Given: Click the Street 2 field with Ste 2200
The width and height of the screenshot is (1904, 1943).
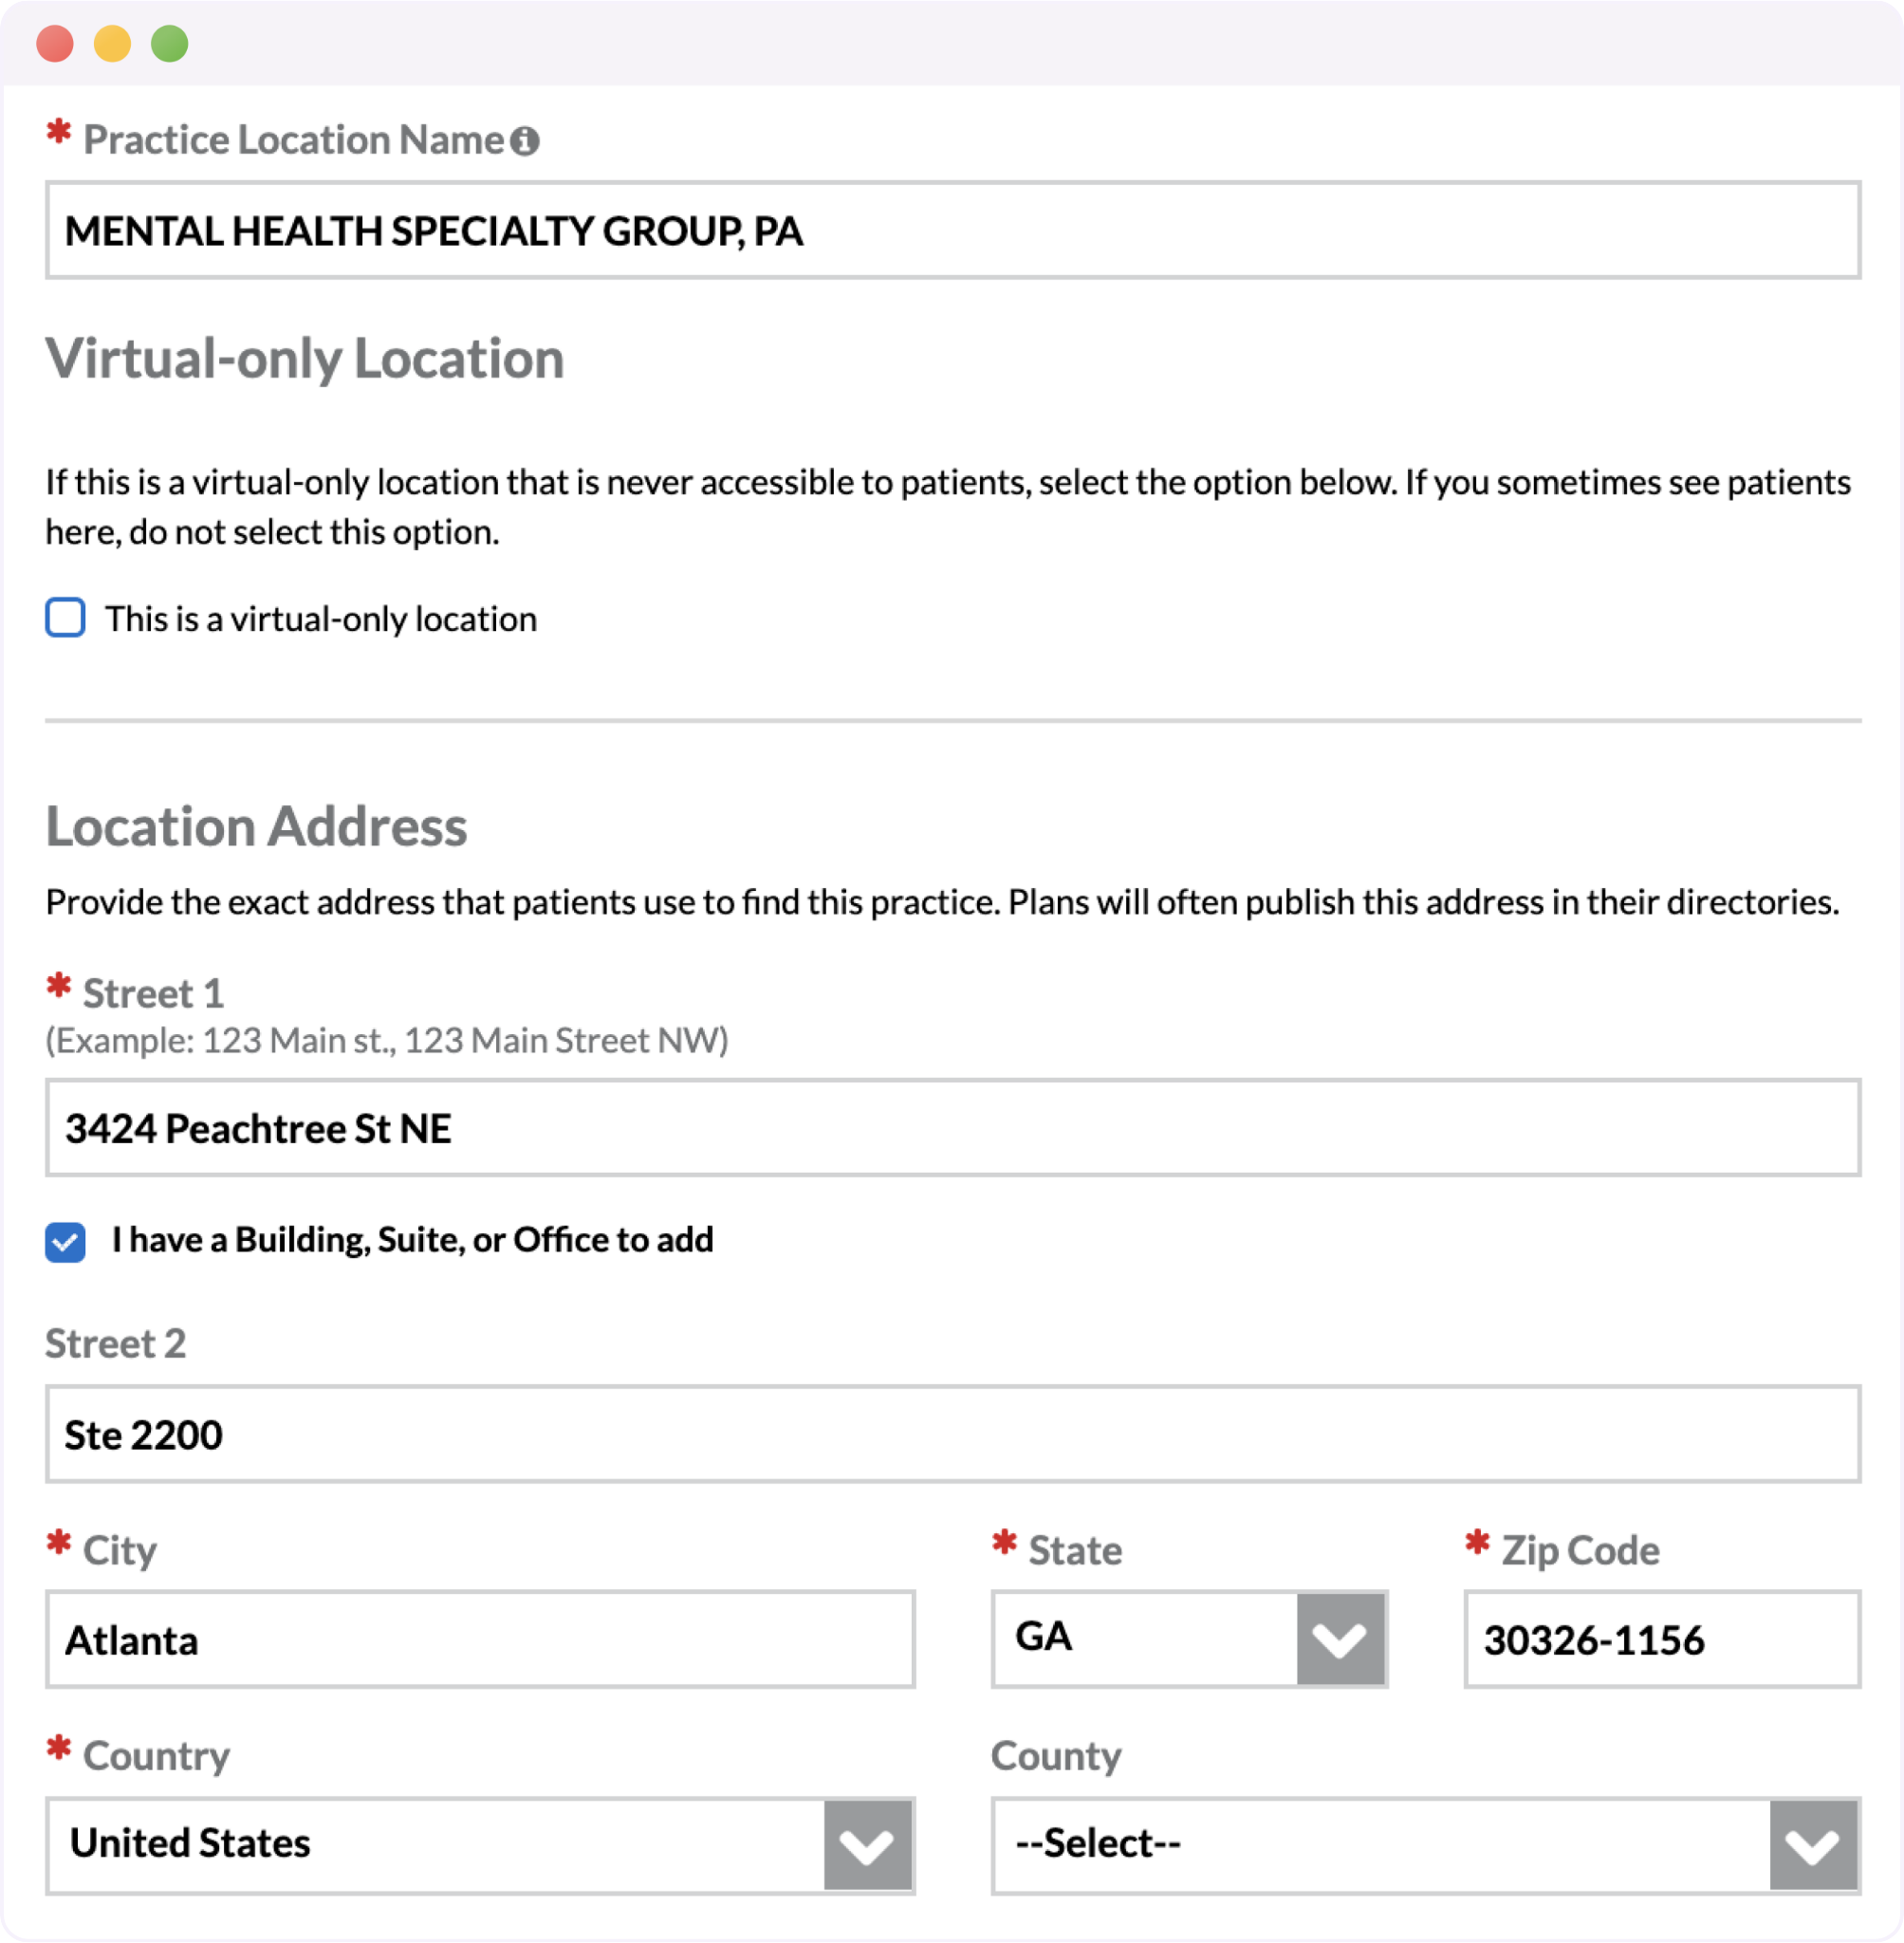Looking at the screenshot, I should pyautogui.click(x=953, y=1434).
